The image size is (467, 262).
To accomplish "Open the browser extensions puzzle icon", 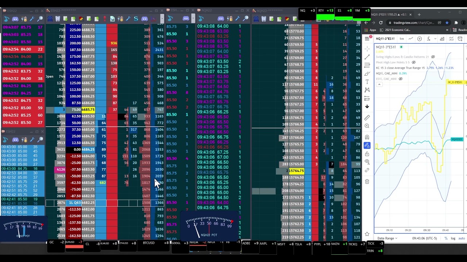I will [x=456, y=23].
